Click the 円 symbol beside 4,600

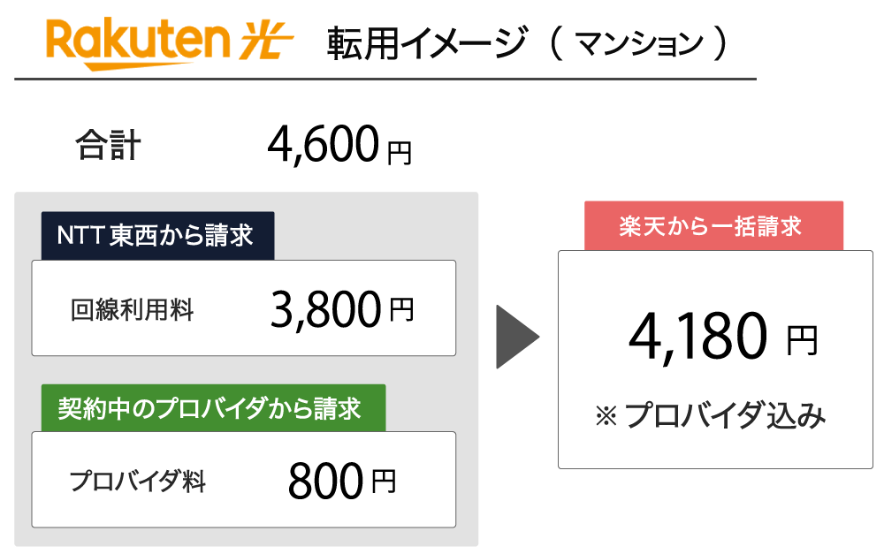pos(400,153)
